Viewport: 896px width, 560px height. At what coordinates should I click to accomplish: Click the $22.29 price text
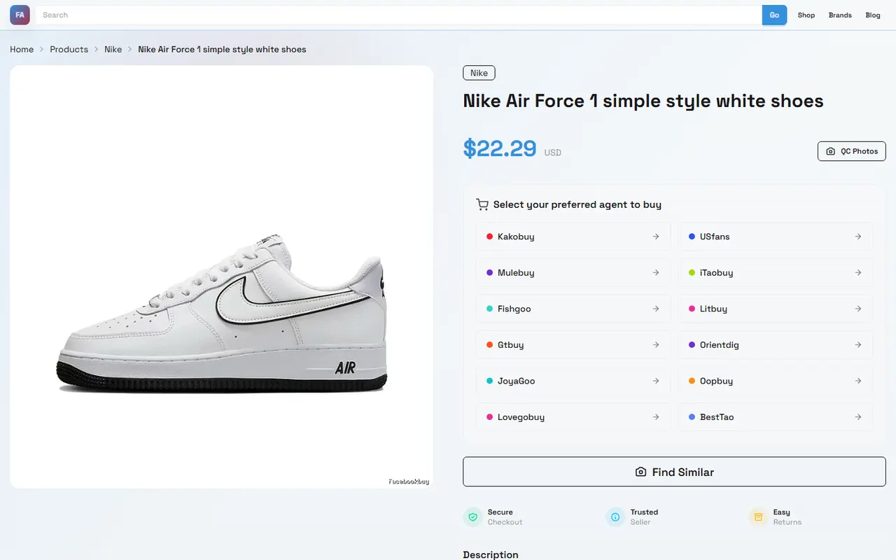[x=500, y=148]
